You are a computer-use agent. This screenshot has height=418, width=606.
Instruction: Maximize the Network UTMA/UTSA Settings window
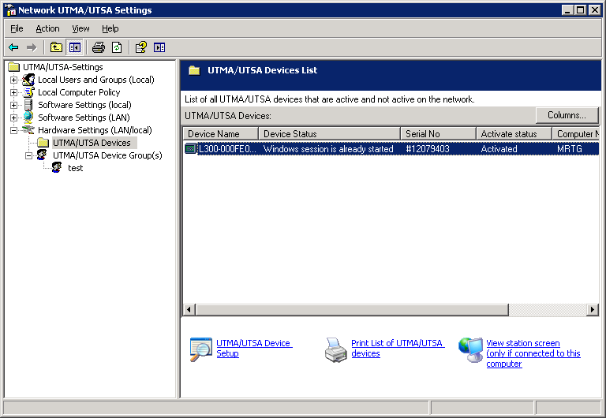tap(581, 10)
